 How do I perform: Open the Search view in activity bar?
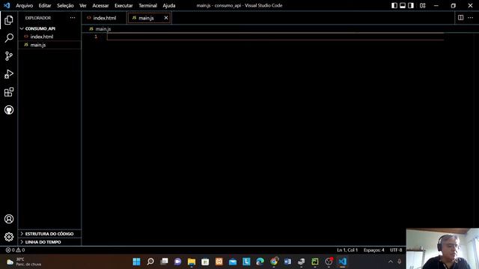tap(9, 38)
